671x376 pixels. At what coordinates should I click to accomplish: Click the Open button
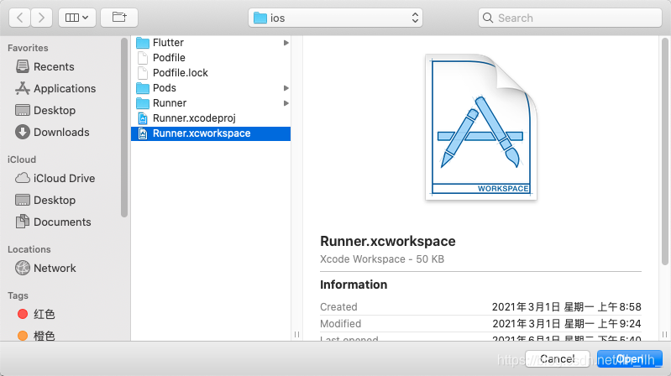coord(630,358)
